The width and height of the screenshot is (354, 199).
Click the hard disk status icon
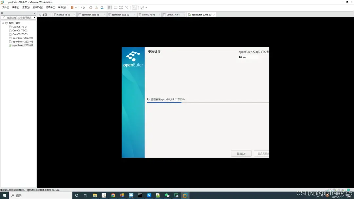point(327,190)
